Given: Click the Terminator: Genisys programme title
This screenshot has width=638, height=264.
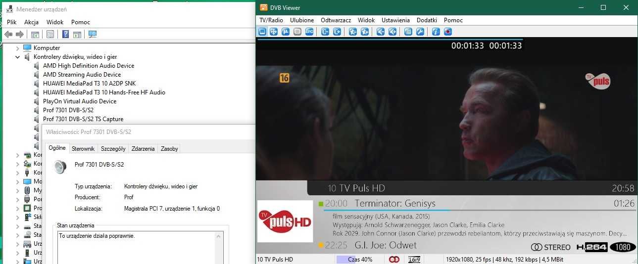Looking at the screenshot, I should tap(395, 203).
